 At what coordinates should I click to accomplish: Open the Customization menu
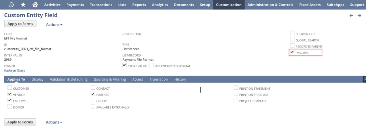pos(229,5)
